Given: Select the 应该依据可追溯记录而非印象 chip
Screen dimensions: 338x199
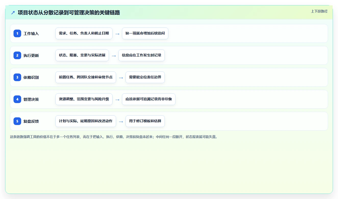Looking at the screenshot, I should [x=149, y=99].
